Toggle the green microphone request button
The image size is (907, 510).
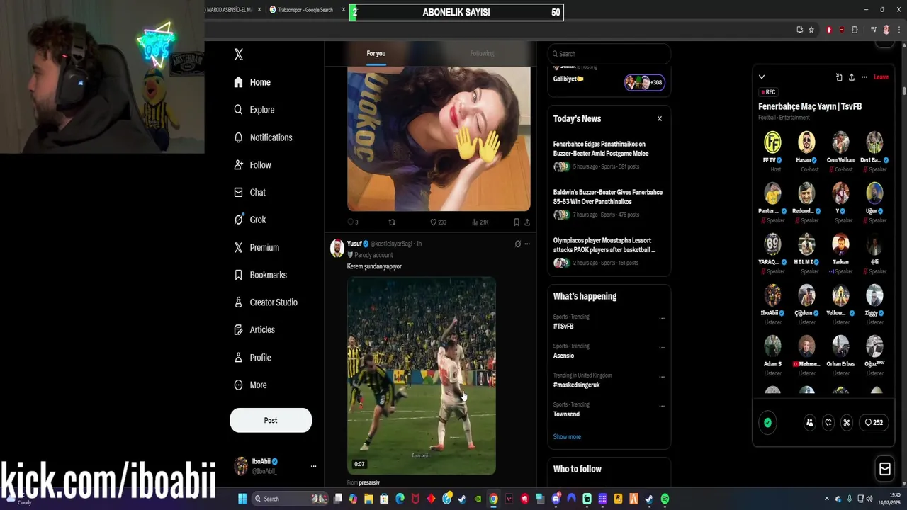(767, 423)
